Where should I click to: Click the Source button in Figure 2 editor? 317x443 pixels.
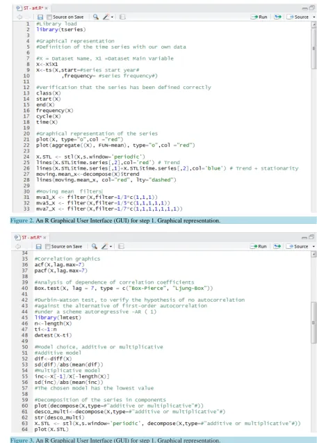[298, 17]
